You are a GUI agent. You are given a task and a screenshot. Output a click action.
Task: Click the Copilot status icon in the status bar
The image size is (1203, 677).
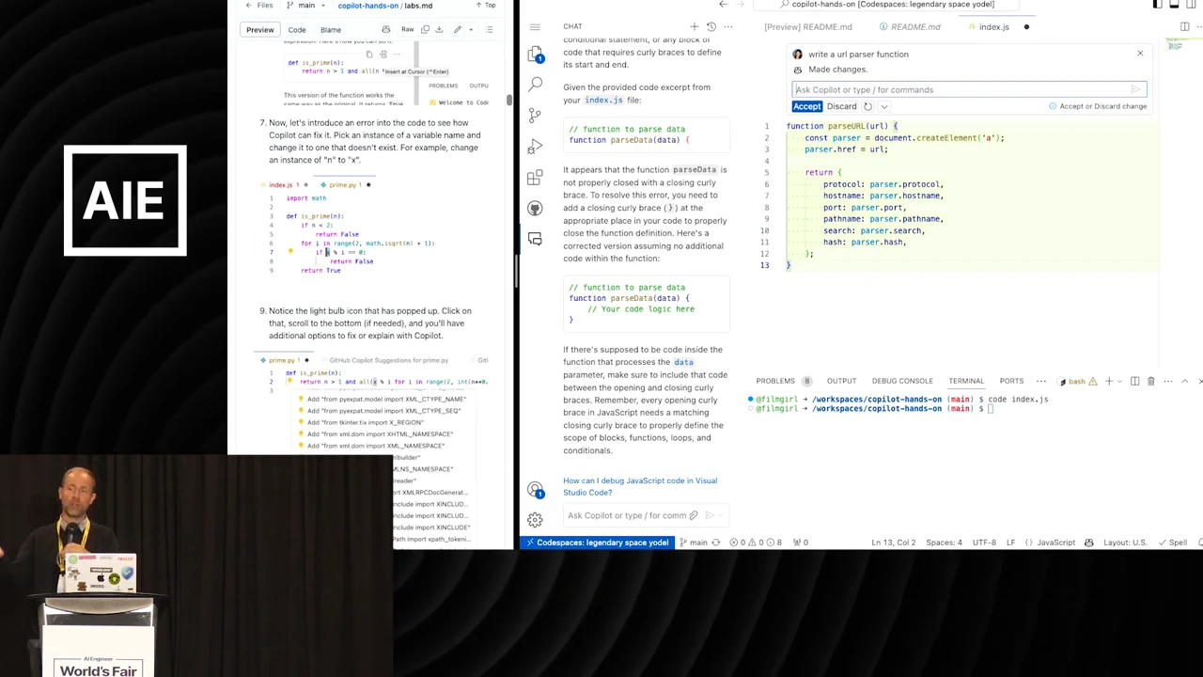pos(1088,543)
